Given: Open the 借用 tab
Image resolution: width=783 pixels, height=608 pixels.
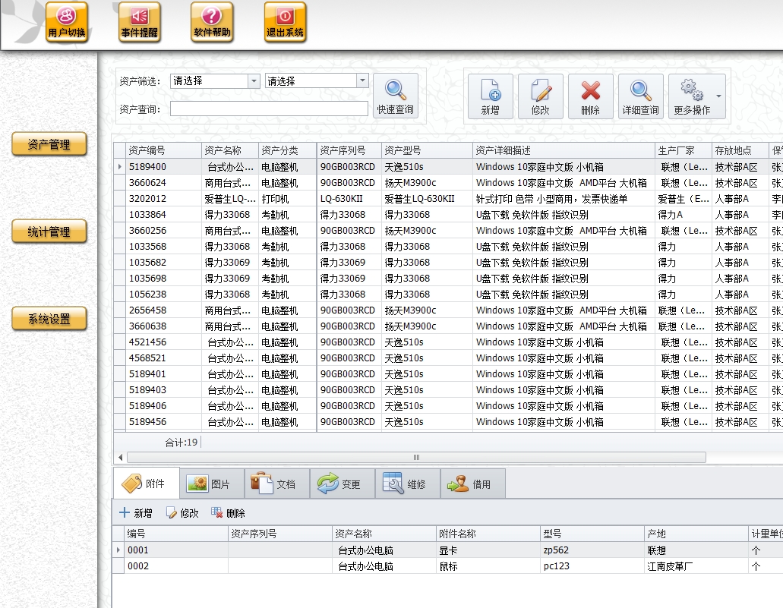Looking at the screenshot, I should coord(472,484).
